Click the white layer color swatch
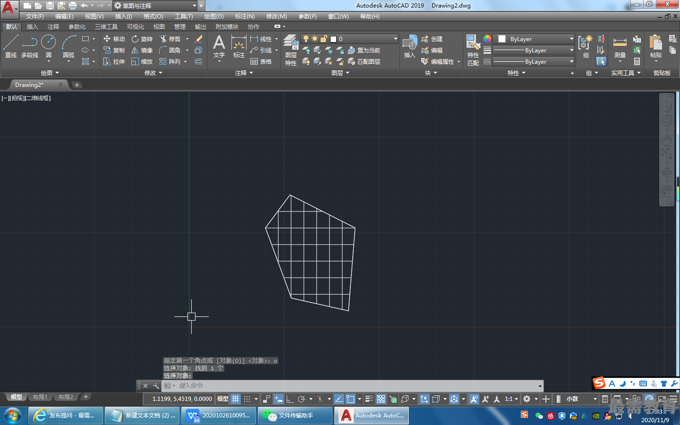This screenshot has height=425, width=680. pyautogui.click(x=333, y=39)
